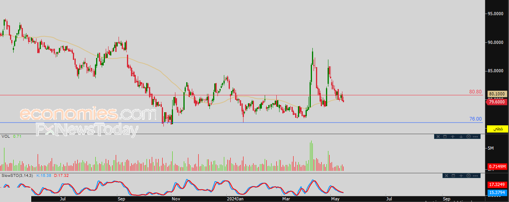Click Jul on the time axis

(x=62, y=198)
